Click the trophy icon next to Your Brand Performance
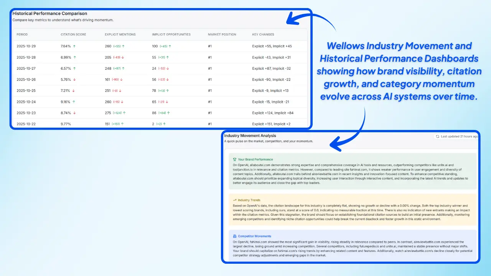491x276 pixels. pos(234,159)
